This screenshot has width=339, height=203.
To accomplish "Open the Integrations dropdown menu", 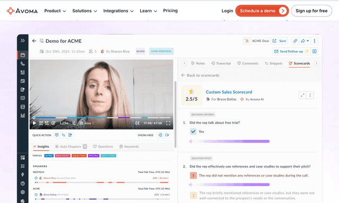I will click(x=118, y=11).
